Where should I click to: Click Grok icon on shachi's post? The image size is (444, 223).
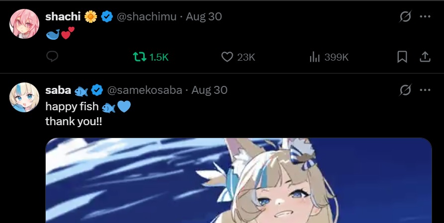pos(406,16)
